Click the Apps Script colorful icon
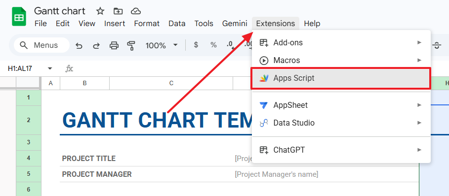 pyautogui.click(x=264, y=78)
